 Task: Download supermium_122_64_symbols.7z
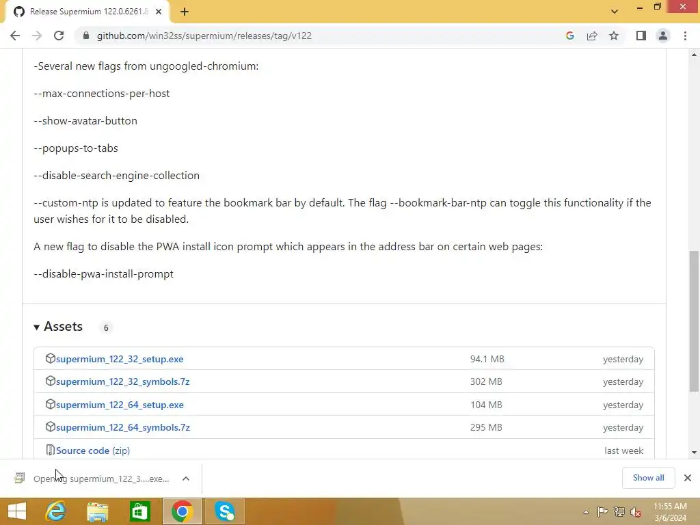(x=123, y=428)
